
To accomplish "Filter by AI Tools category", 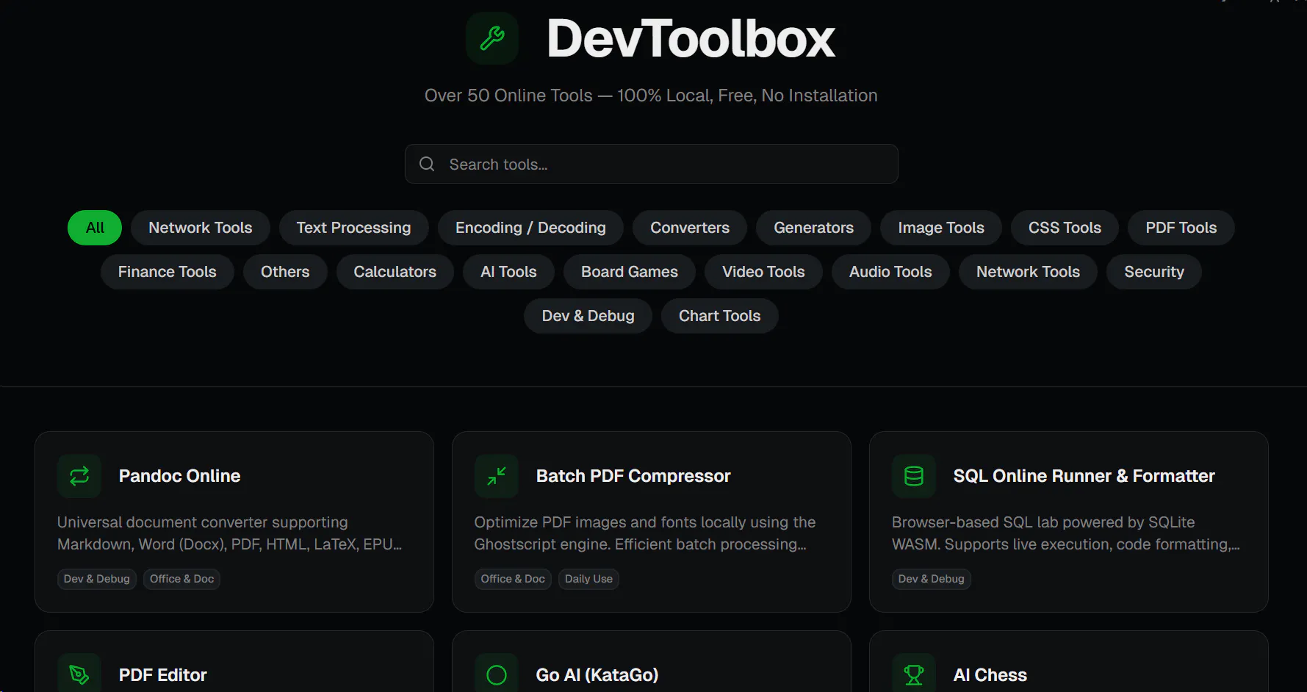I will pos(508,272).
